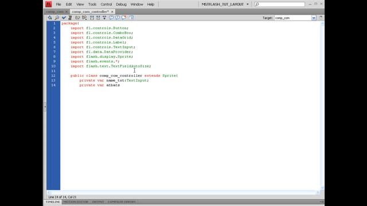Switch to the TIMELINE panel tab
This screenshot has width=367, height=206.
53,202
